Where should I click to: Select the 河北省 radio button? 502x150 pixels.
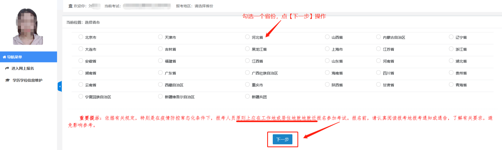click(x=247, y=37)
